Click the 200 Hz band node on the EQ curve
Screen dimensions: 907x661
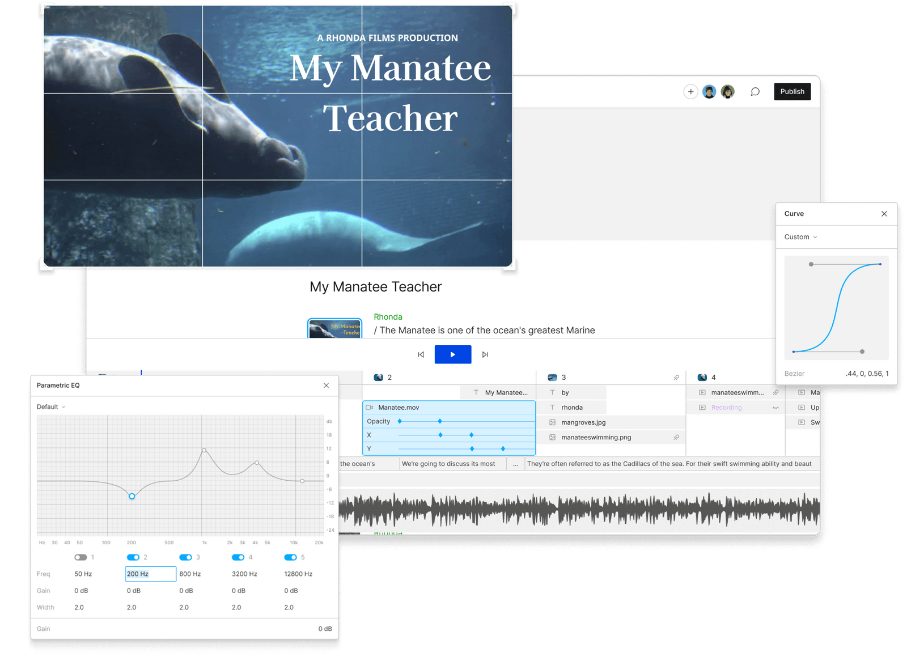(x=132, y=496)
